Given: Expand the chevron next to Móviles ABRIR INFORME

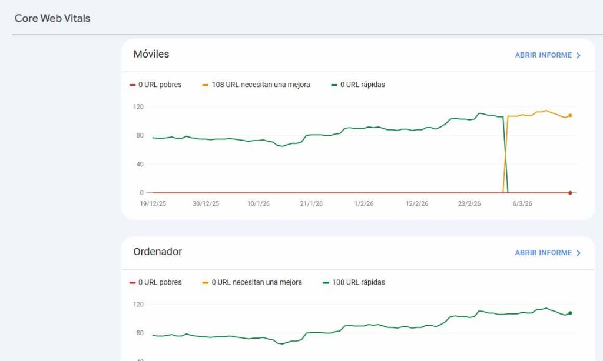Looking at the screenshot, I should click(x=579, y=55).
